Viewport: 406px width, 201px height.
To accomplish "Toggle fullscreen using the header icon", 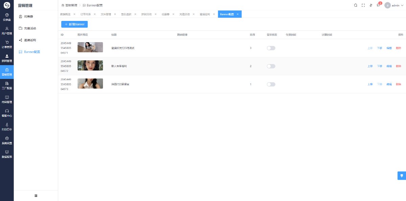I will (363, 5).
